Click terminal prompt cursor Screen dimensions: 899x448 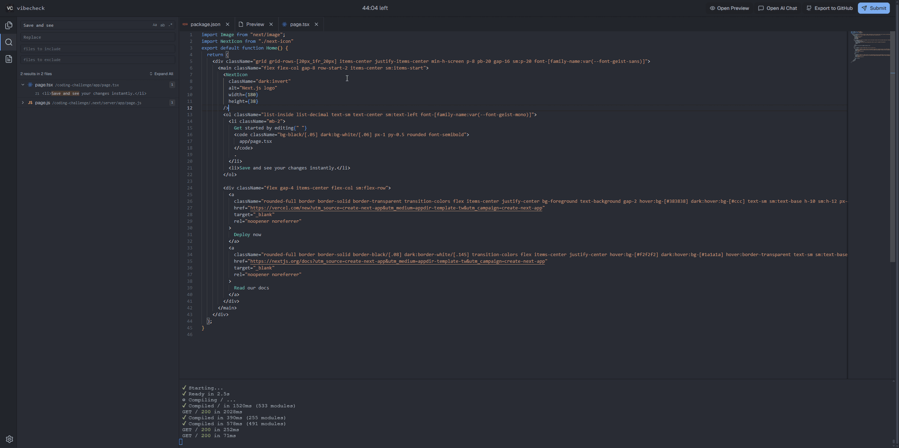(181, 442)
